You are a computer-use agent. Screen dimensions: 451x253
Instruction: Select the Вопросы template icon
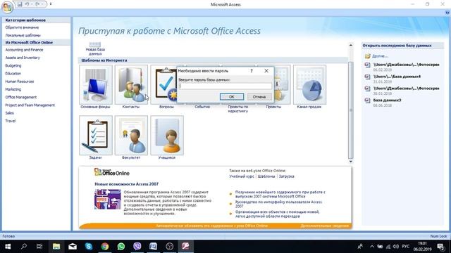click(x=163, y=84)
